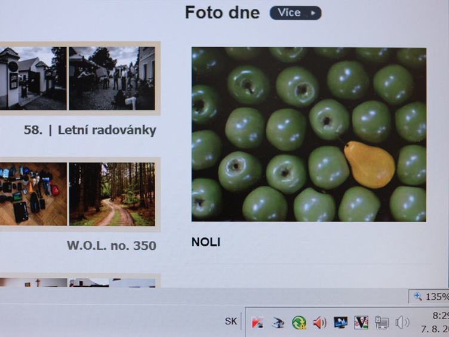Image resolution: width=449 pixels, height=337 pixels.
Task: Click the V application tray icon
Action: point(361,323)
